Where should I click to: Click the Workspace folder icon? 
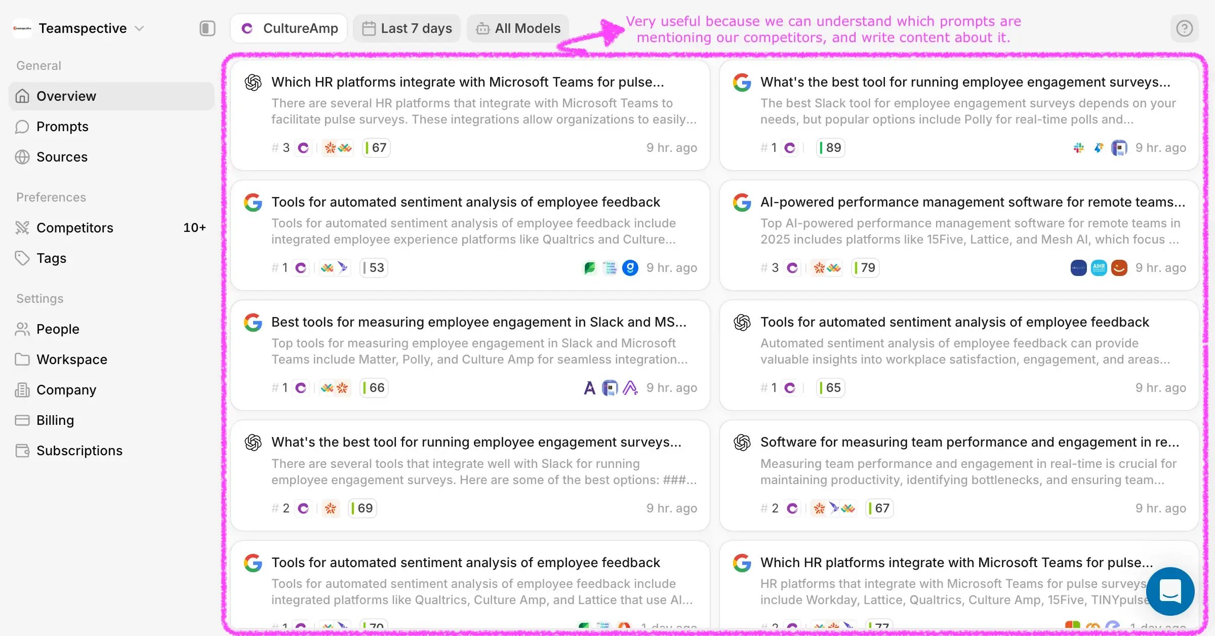pos(22,360)
